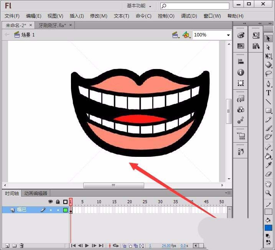Expand the dock collapse arrows above the tools

coord(270,23)
